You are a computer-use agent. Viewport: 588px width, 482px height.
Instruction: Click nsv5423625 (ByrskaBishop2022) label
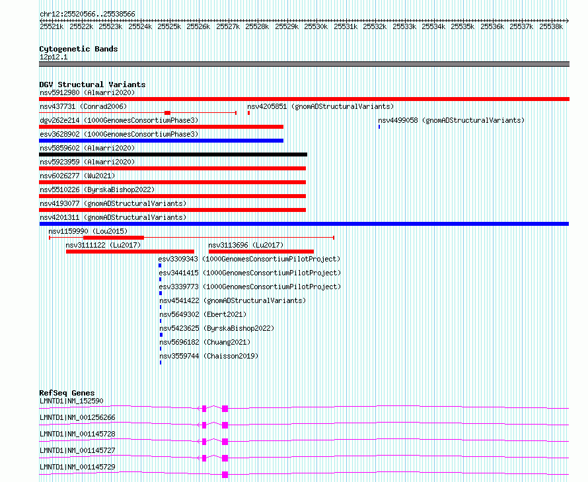[x=217, y=328]
